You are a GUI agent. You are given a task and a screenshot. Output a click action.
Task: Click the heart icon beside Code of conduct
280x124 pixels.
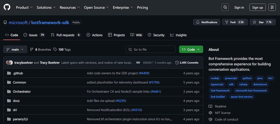[211, 119]
